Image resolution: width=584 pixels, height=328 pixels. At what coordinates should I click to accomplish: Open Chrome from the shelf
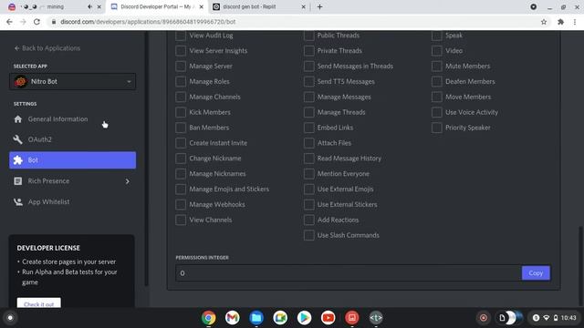(x=209, y=318)
